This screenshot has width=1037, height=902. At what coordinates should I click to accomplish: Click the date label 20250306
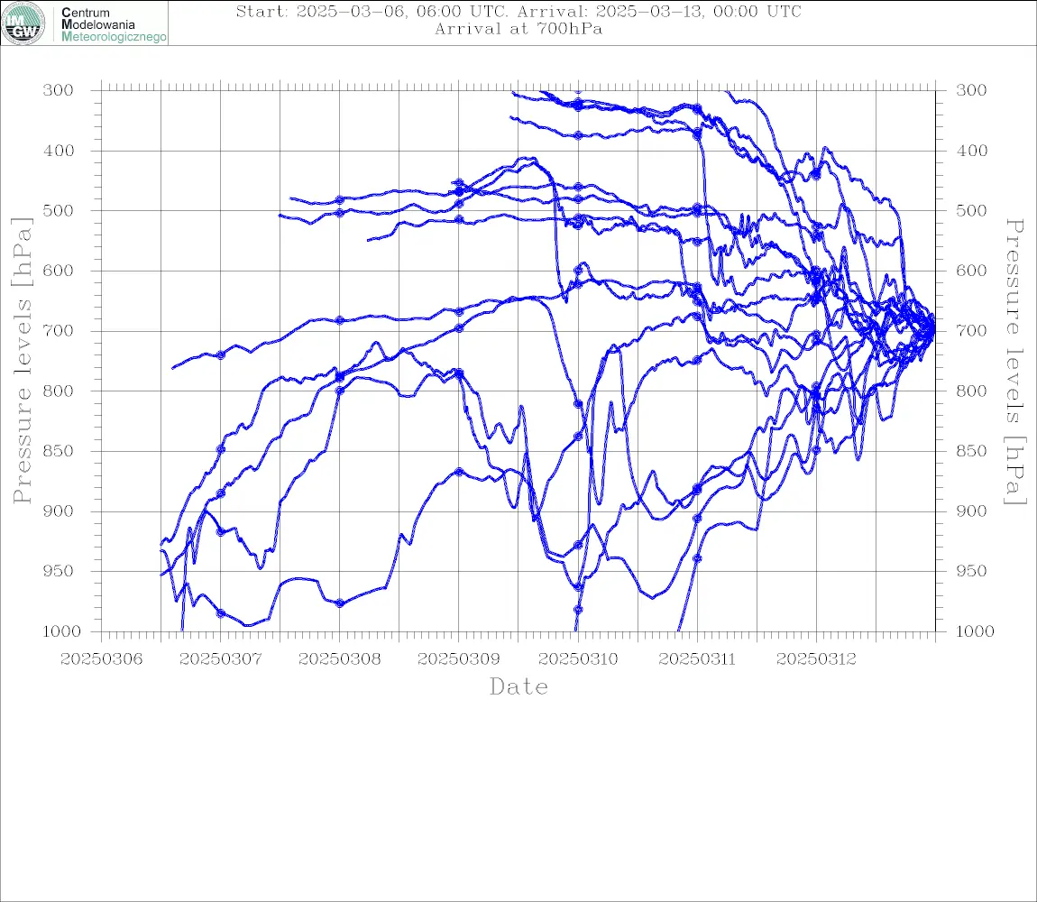pyautogui.click(x=102, y=659)
